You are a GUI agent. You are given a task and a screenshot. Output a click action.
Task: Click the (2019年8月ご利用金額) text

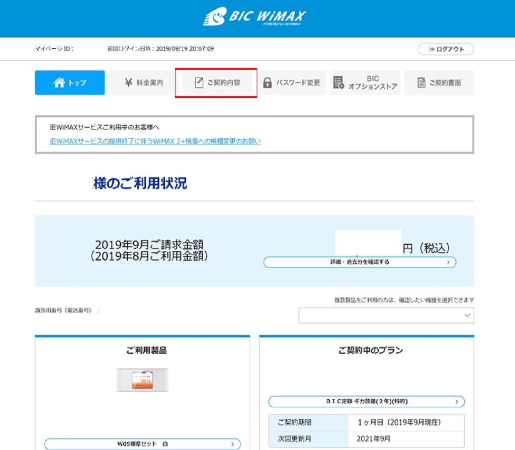(149, 256)
